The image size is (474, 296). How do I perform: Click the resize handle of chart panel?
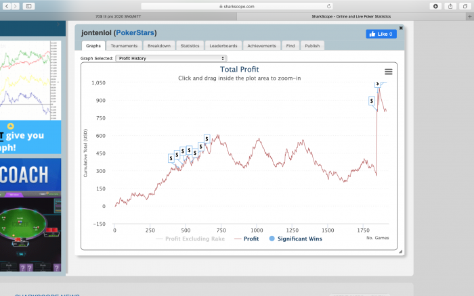coord(401,251)
